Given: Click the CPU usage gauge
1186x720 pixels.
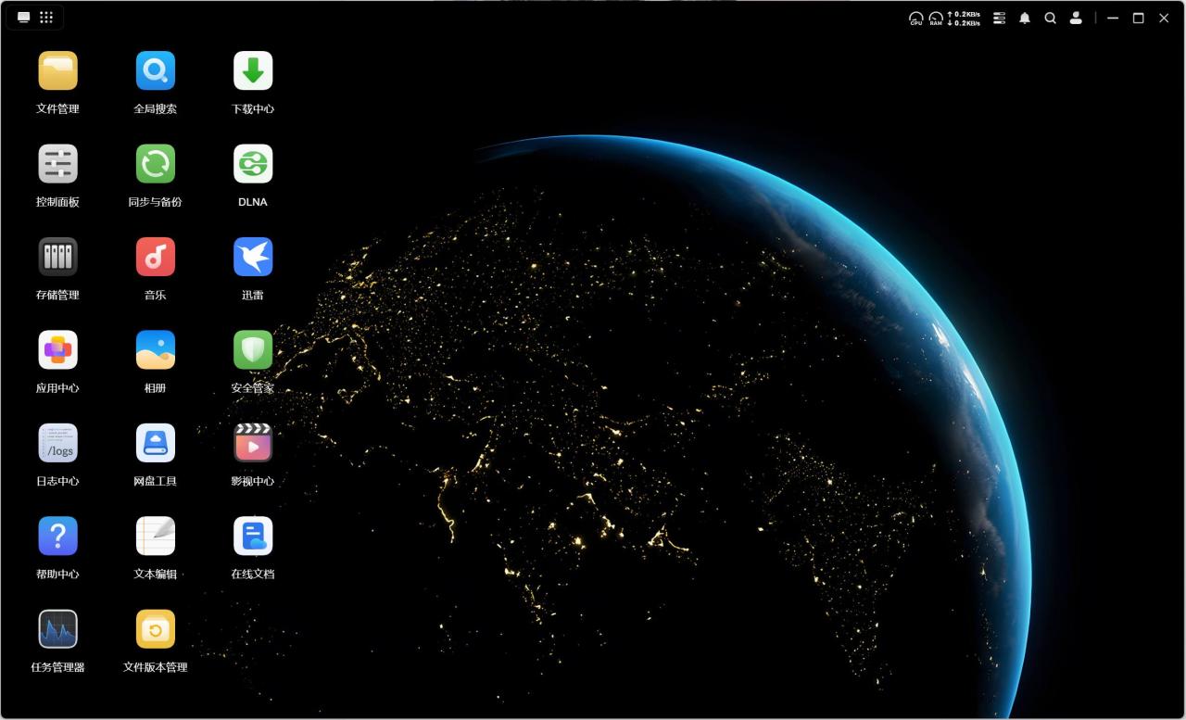Looking at the screenshot, I should coord(915,19).
